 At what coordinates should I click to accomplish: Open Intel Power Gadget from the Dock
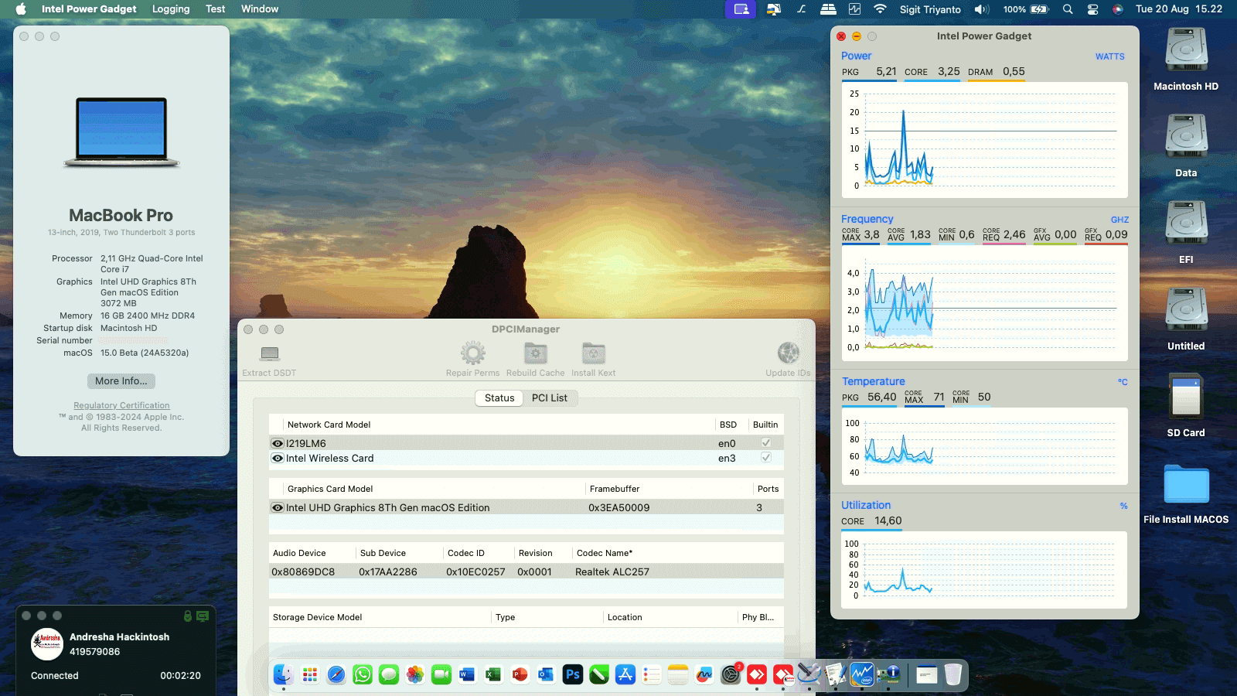coord(862,674)
